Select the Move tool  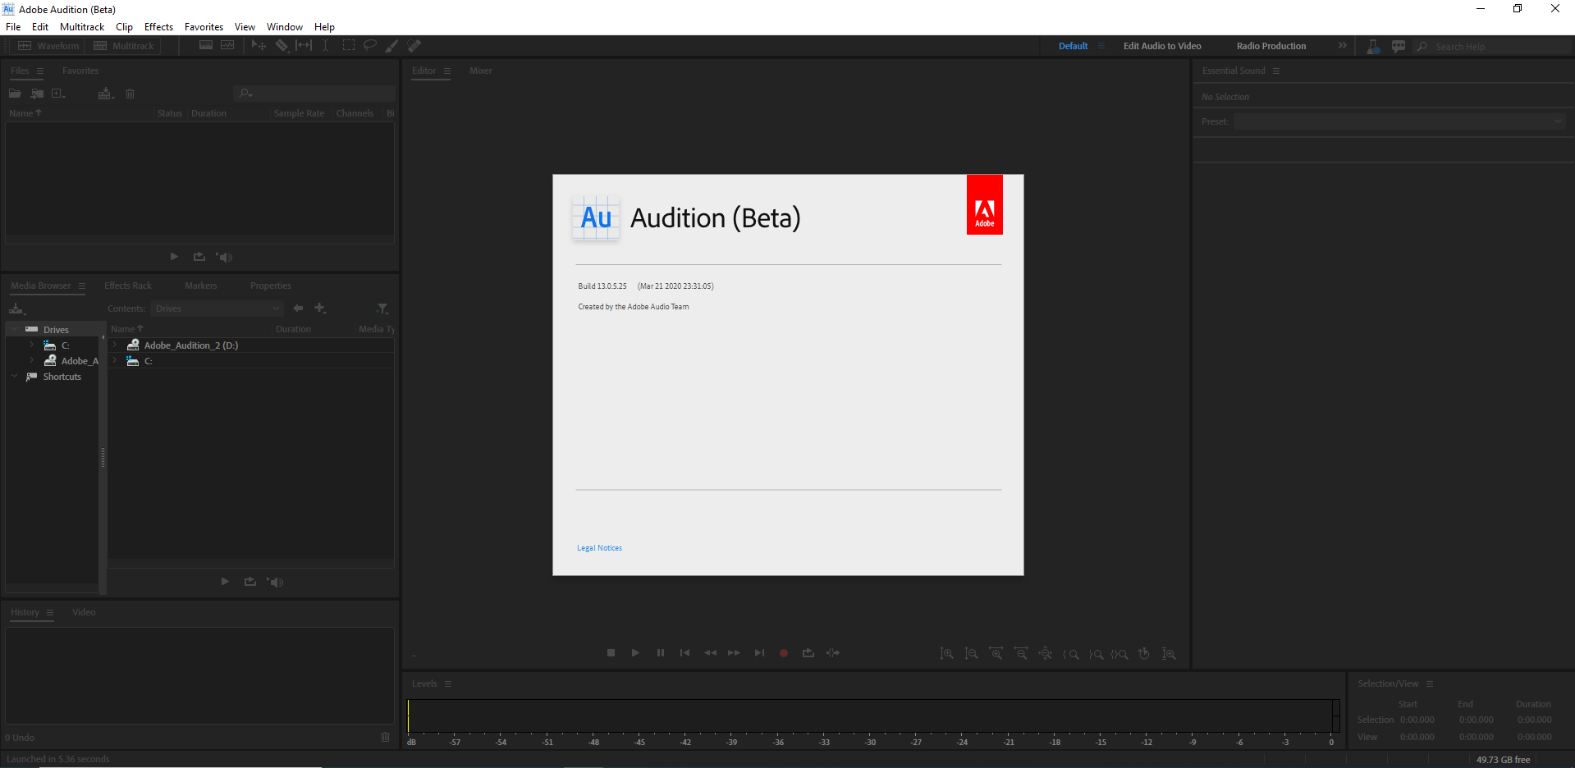tap(259, 45)
